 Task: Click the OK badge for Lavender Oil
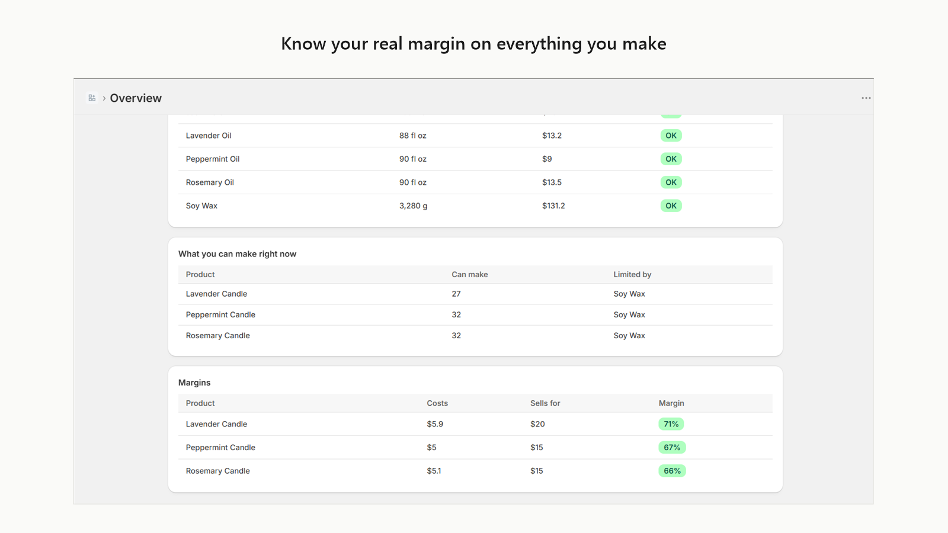pos(671,136)
